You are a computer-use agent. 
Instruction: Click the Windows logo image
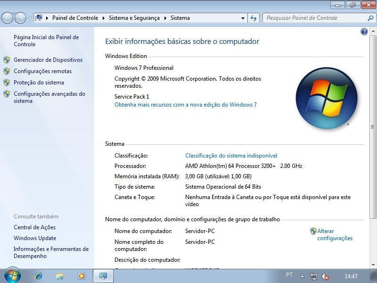(x=326, y=98)
